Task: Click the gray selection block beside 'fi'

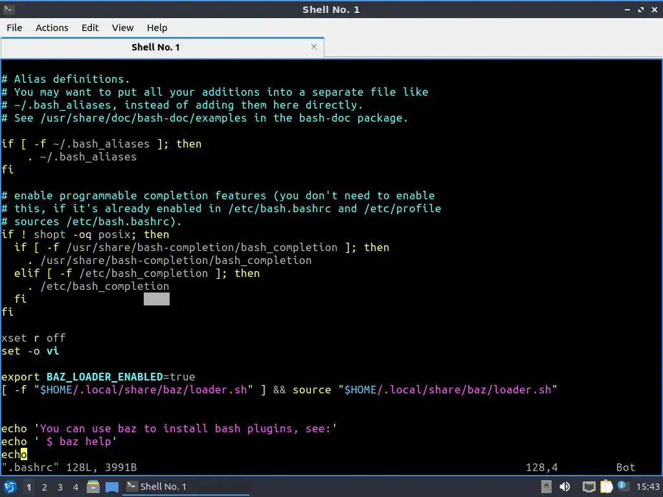Action: point(157,299)
